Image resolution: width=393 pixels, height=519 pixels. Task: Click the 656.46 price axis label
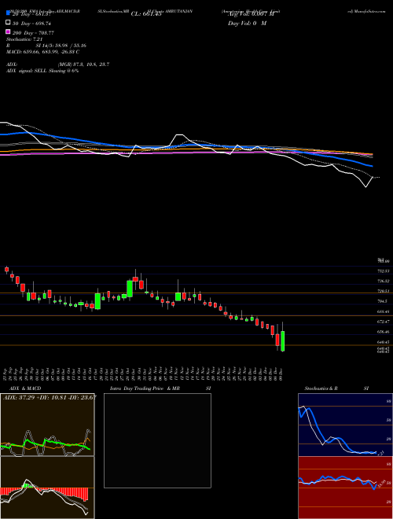click(x=383, y=332)
